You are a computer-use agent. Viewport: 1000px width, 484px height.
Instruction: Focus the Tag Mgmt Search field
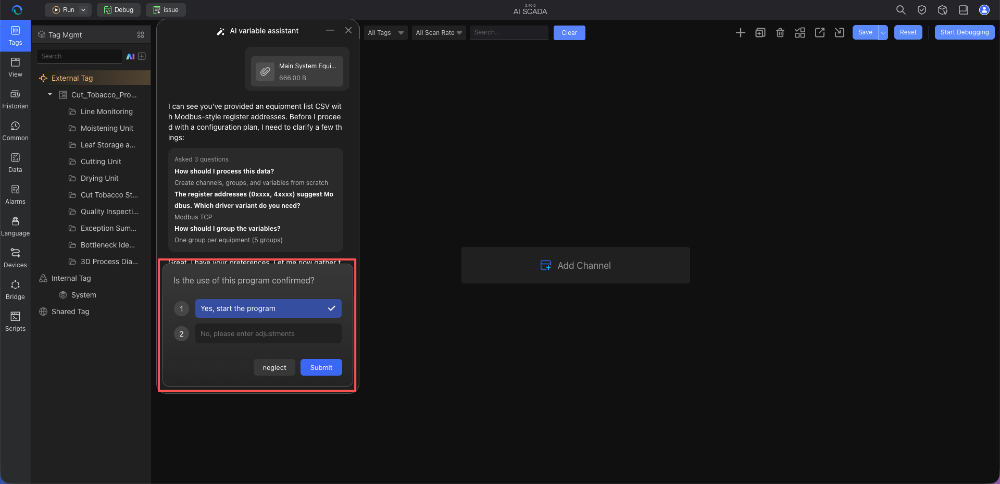coord(79,56)
